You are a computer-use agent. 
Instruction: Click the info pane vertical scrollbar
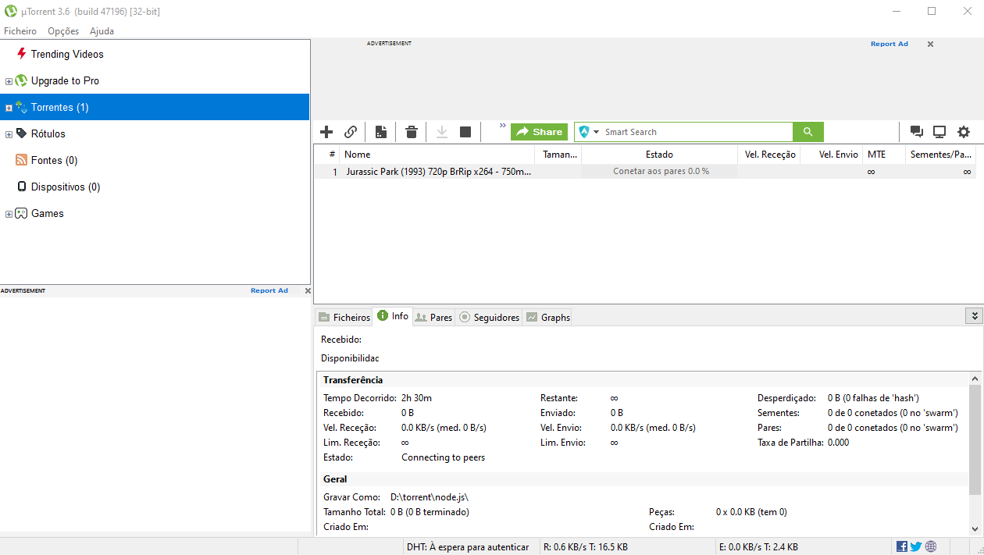click(975, 440)
